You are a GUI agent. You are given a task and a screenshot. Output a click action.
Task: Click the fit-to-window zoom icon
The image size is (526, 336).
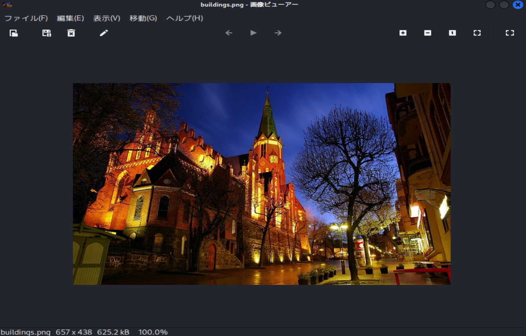pos(477,33)
